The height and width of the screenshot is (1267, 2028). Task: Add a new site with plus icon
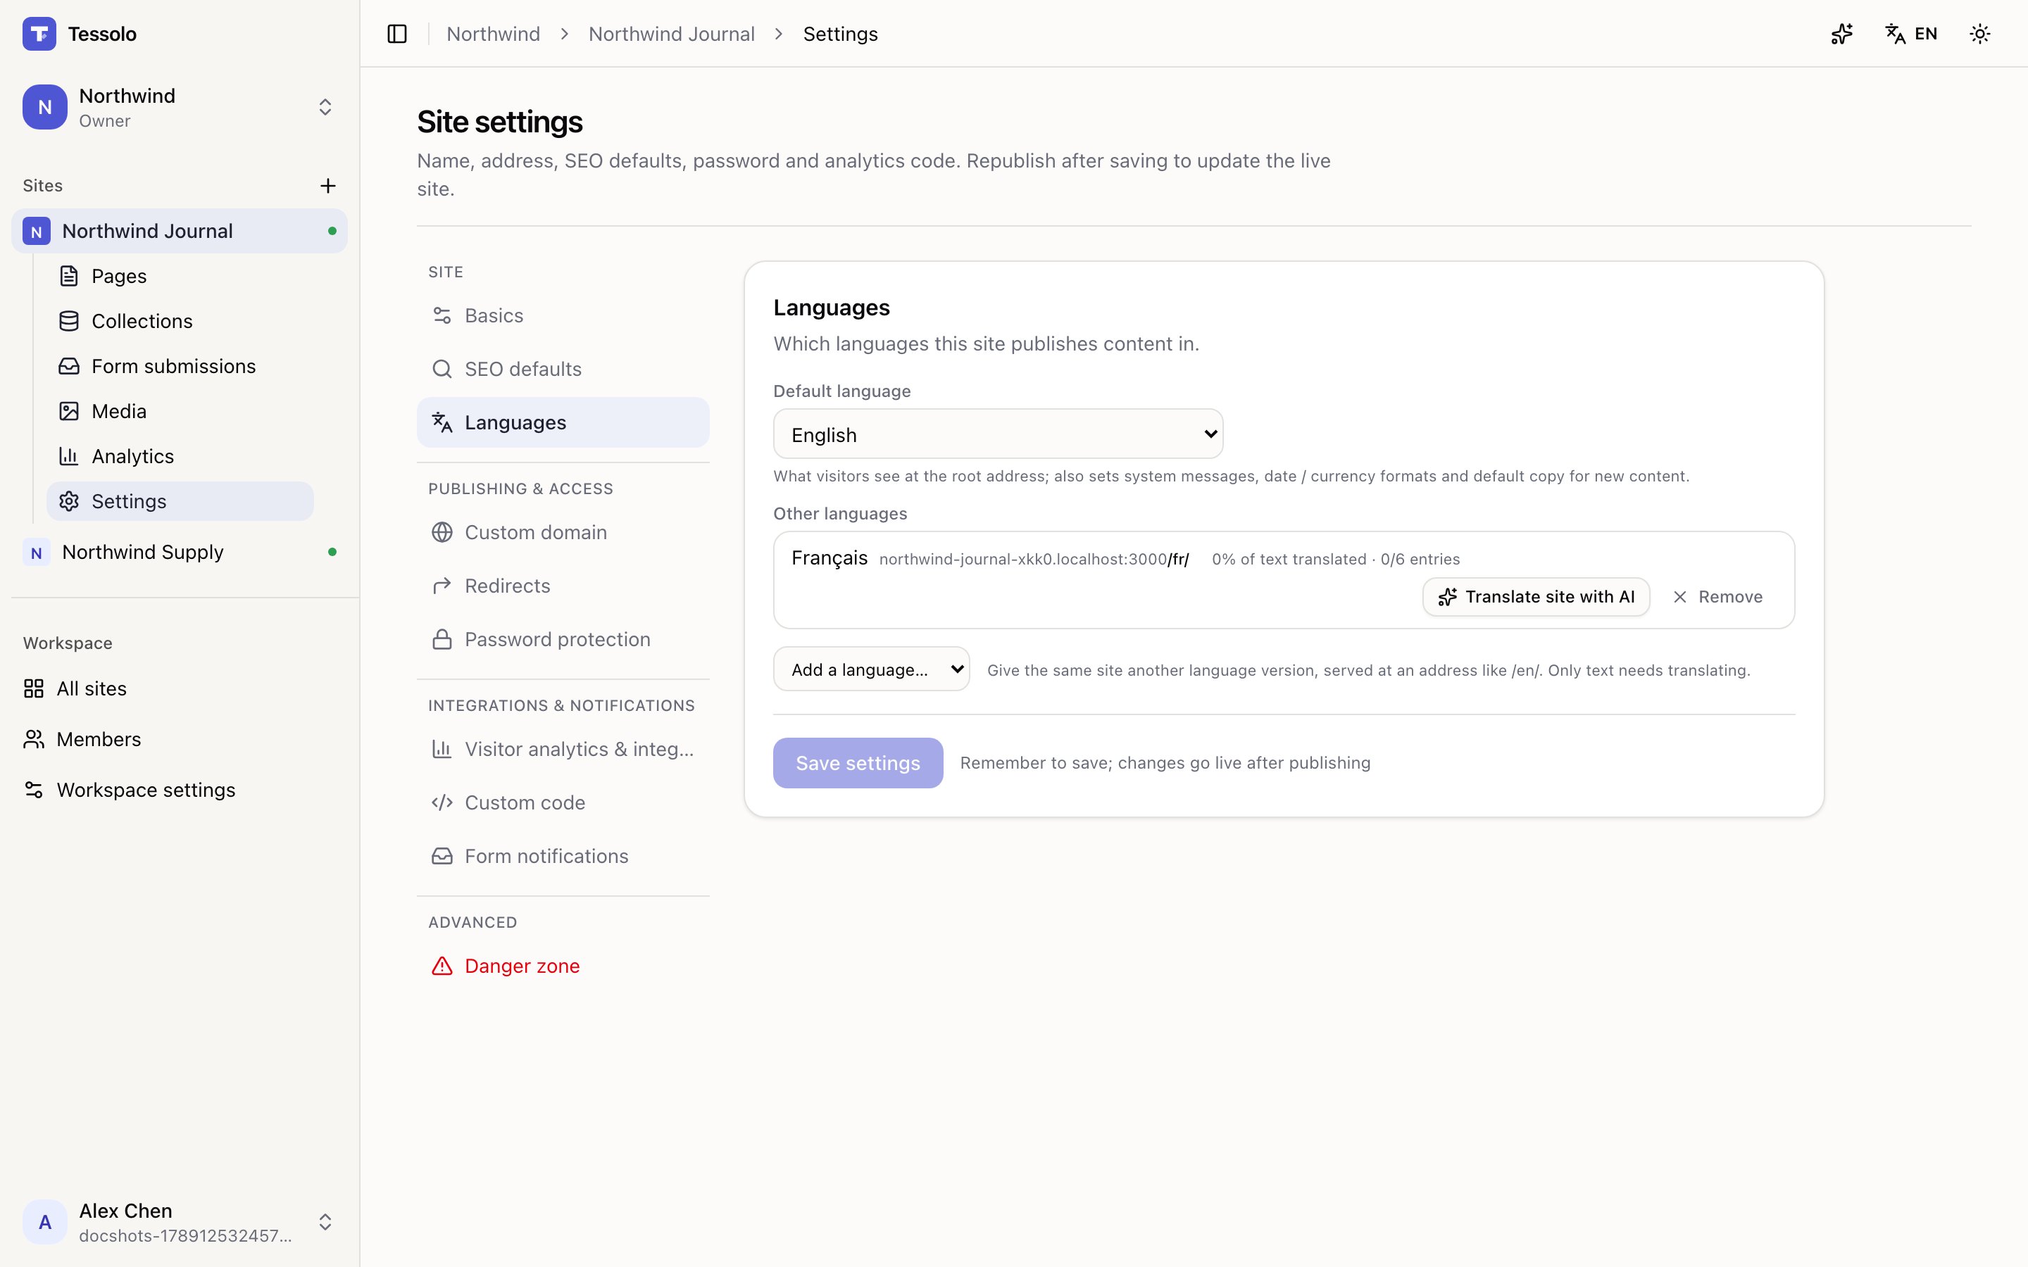coord(327,186)
